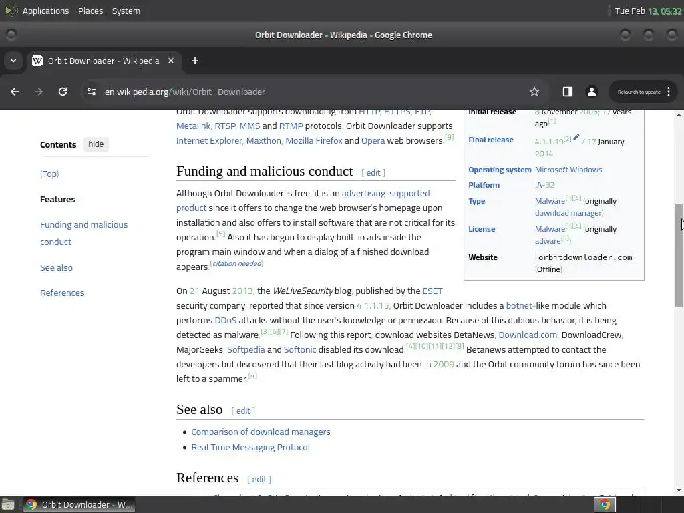Go to References in contents
The image size is (684, 513).
coord(62,293)
